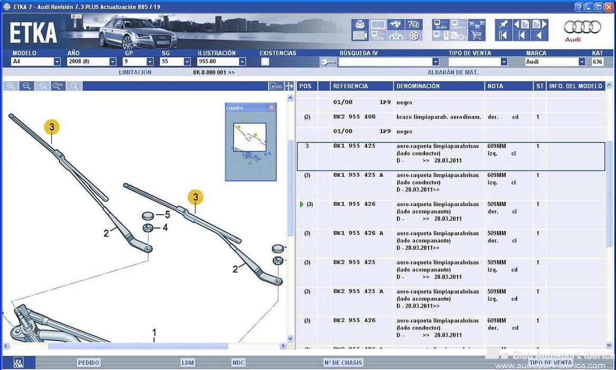Image resolution: width=616 pixels, height=370 pixels.
Task: Click the Pedido status bar button
Action: pyautogui.click(x=88, y=363)
